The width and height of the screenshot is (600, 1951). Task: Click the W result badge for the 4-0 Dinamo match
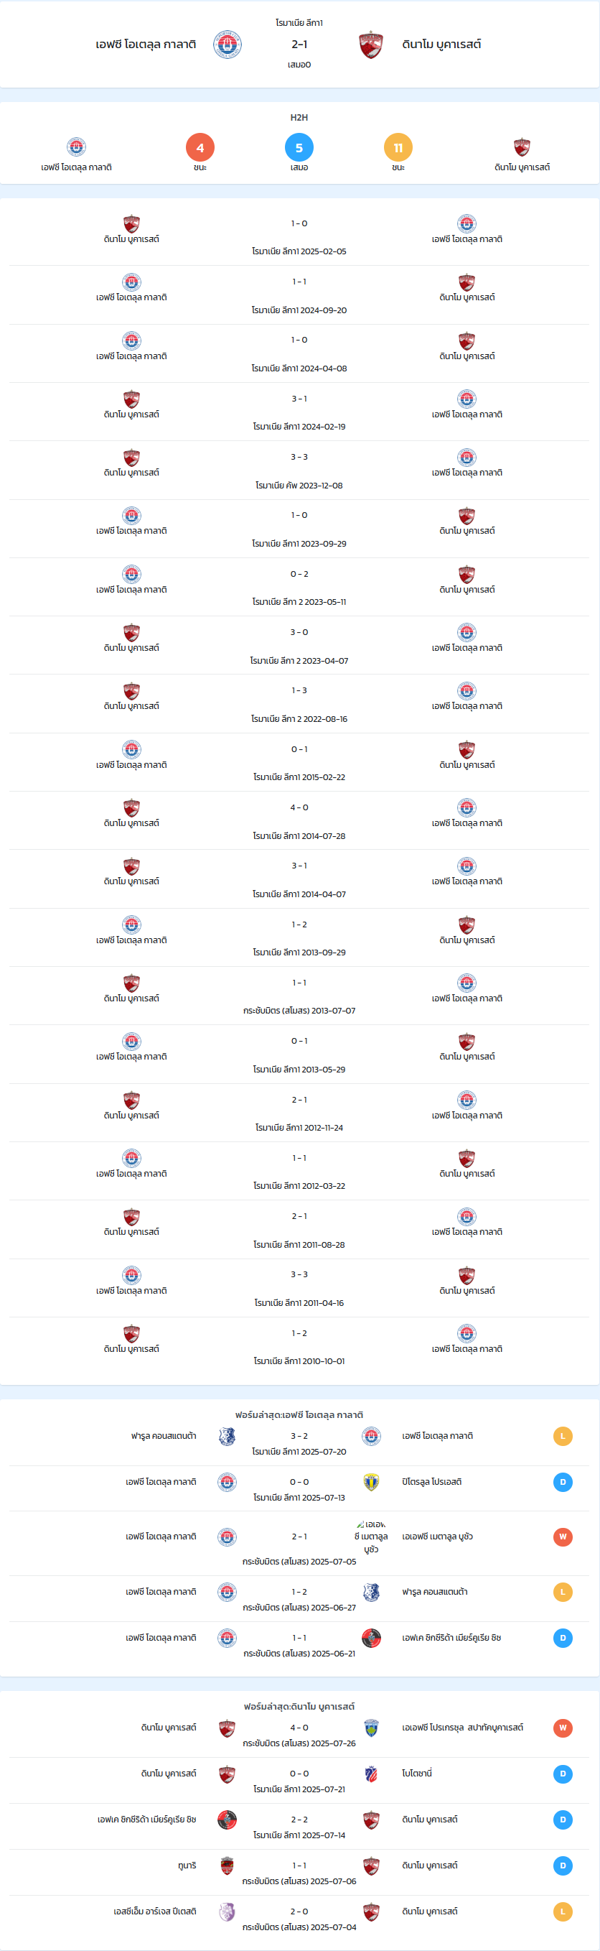point(562,1728)
